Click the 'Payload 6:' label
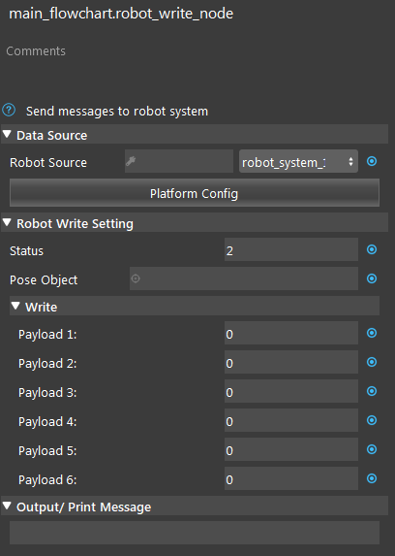Viewport: 395px width, 556px height. 47,479
